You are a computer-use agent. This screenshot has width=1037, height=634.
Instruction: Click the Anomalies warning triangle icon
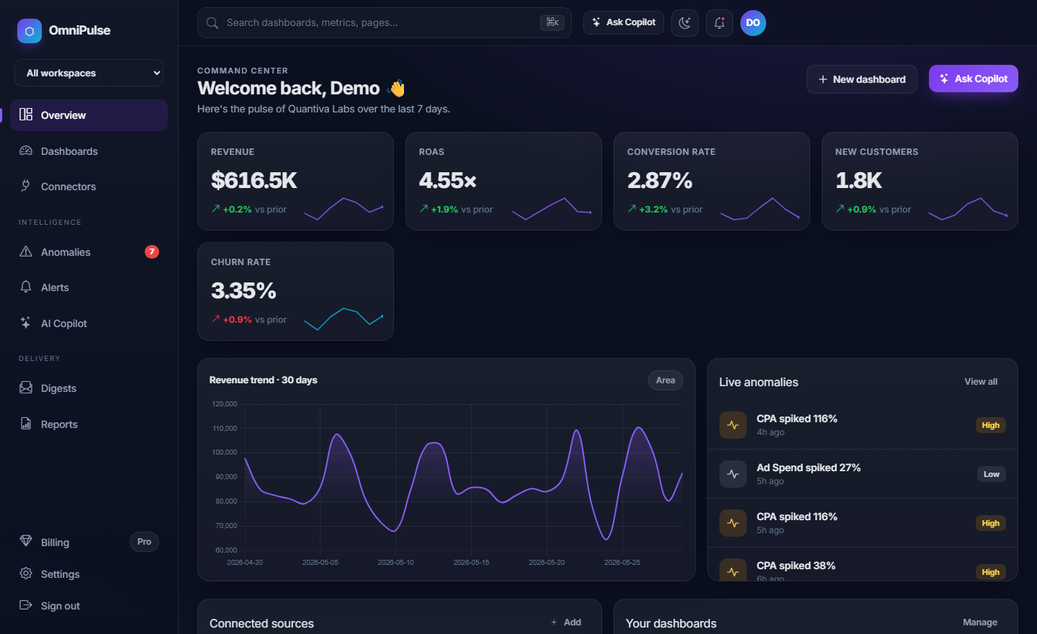pyautogui.click(x=26, y=251)
